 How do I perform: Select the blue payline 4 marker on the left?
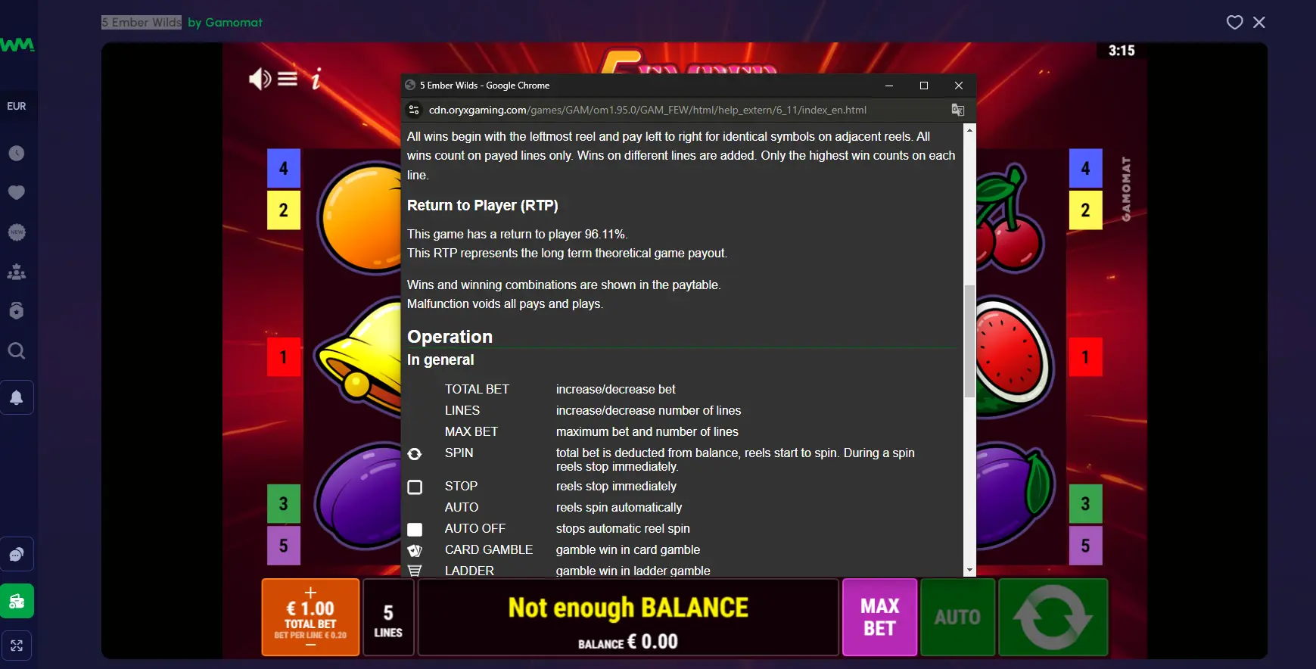pos(284,168)
